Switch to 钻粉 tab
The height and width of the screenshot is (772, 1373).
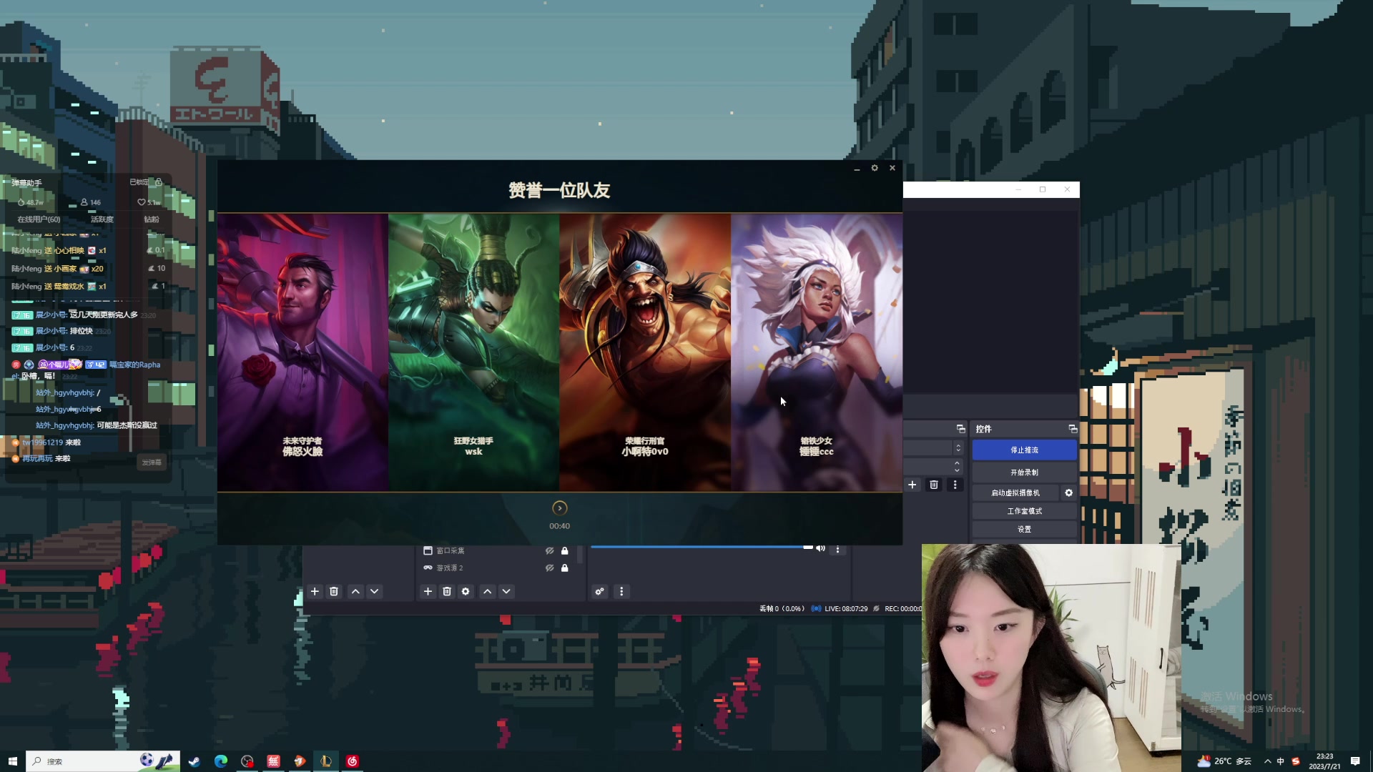tap(152, 219)
